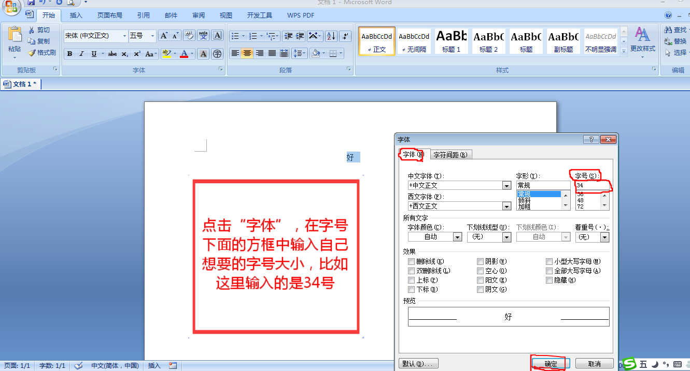
Task: Check the 删除线 strikethrough checkbox
Action: click(412, 262)
